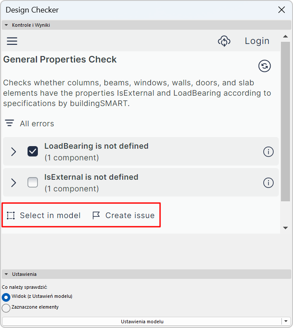
Task: Show info for LoadBearing error
Action: 268,152
